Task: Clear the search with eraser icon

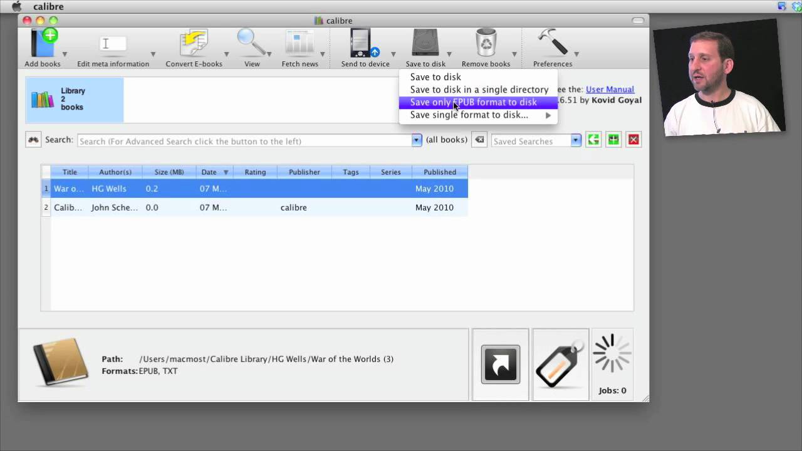Action: tap(479, 140)
